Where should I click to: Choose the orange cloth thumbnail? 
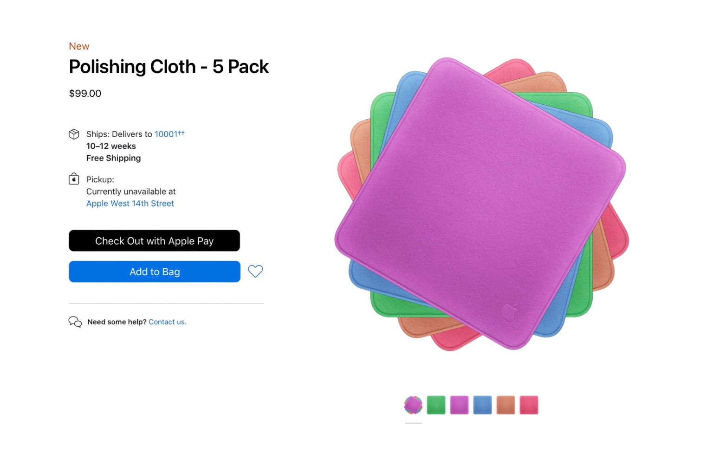pos(506,405)
